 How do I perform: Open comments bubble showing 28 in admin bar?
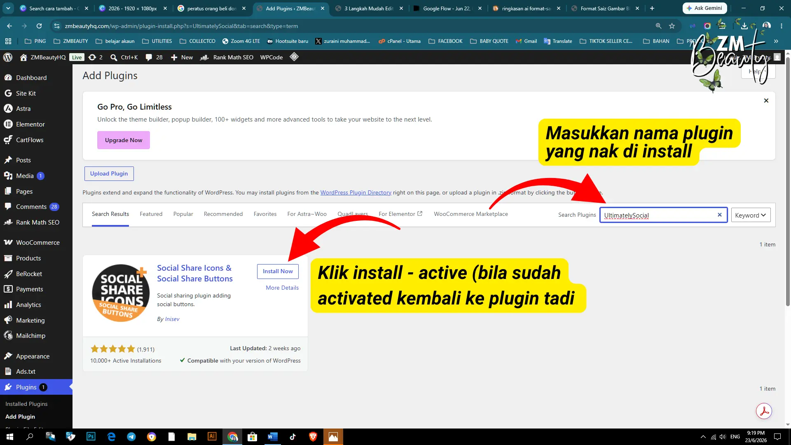pyautogui.click(x=154, y=57)
